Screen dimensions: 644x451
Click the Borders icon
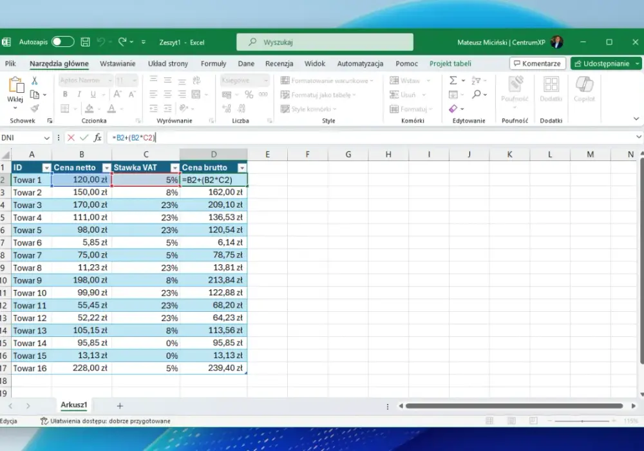click(65, 108)
